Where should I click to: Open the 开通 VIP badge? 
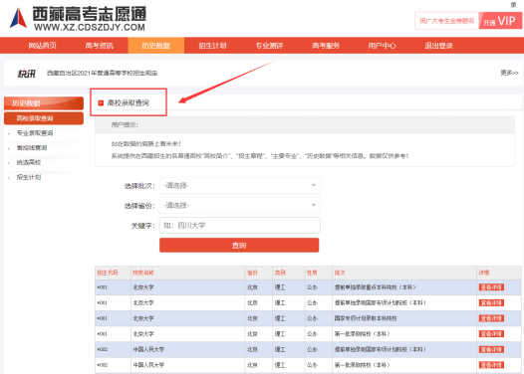tap(500, 21)
